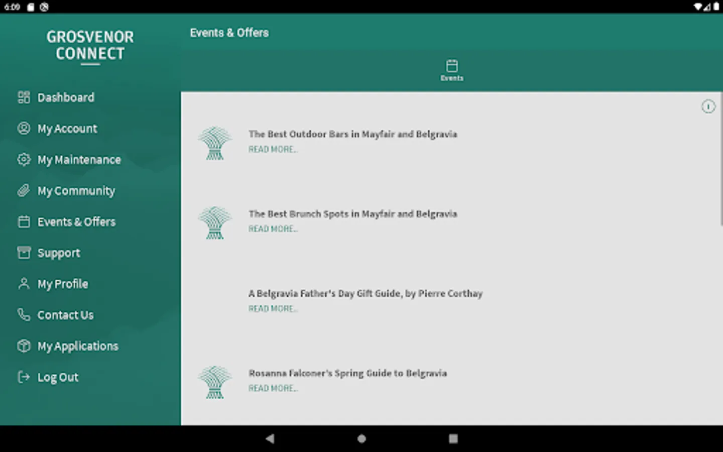This screenshot has width=723, height=452.
Task: Open 'Rosanna Falconer's Spring Guide to Belgravia' title
Action: point(347,373)
